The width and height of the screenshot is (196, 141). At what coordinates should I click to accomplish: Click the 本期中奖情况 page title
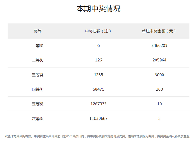pyautogui.click(x=98, y=9)
